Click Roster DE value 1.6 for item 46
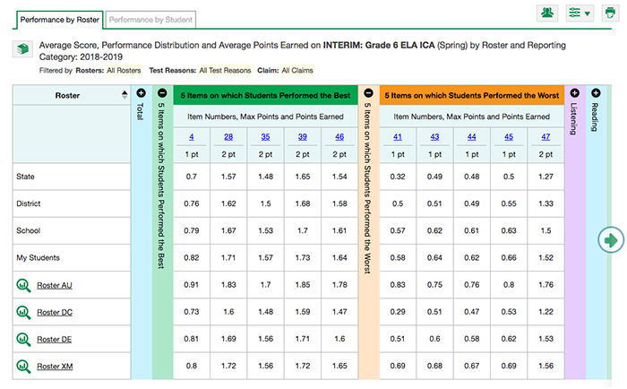Image resolution: width=627 pixels, height=389 pixels. pyautogui.click(x=339, y=339)
